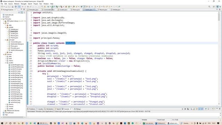
Task: Click Remove All Terminated Launches icon in Console
Action: tap(188, 109)
